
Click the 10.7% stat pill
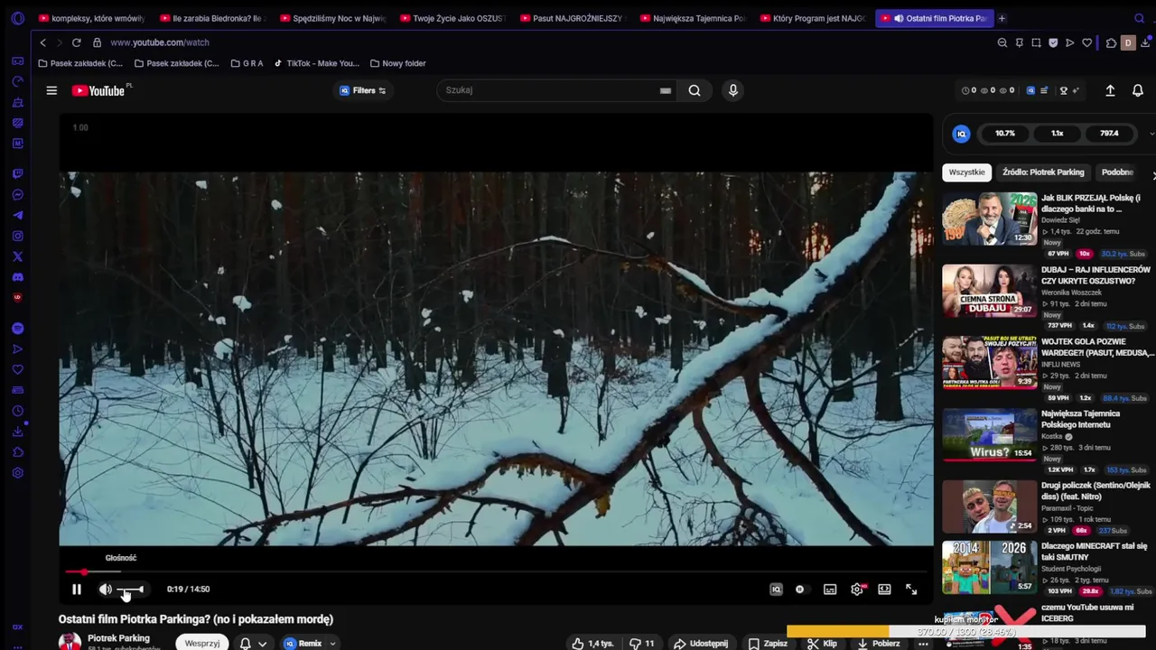pos(1005,134)
